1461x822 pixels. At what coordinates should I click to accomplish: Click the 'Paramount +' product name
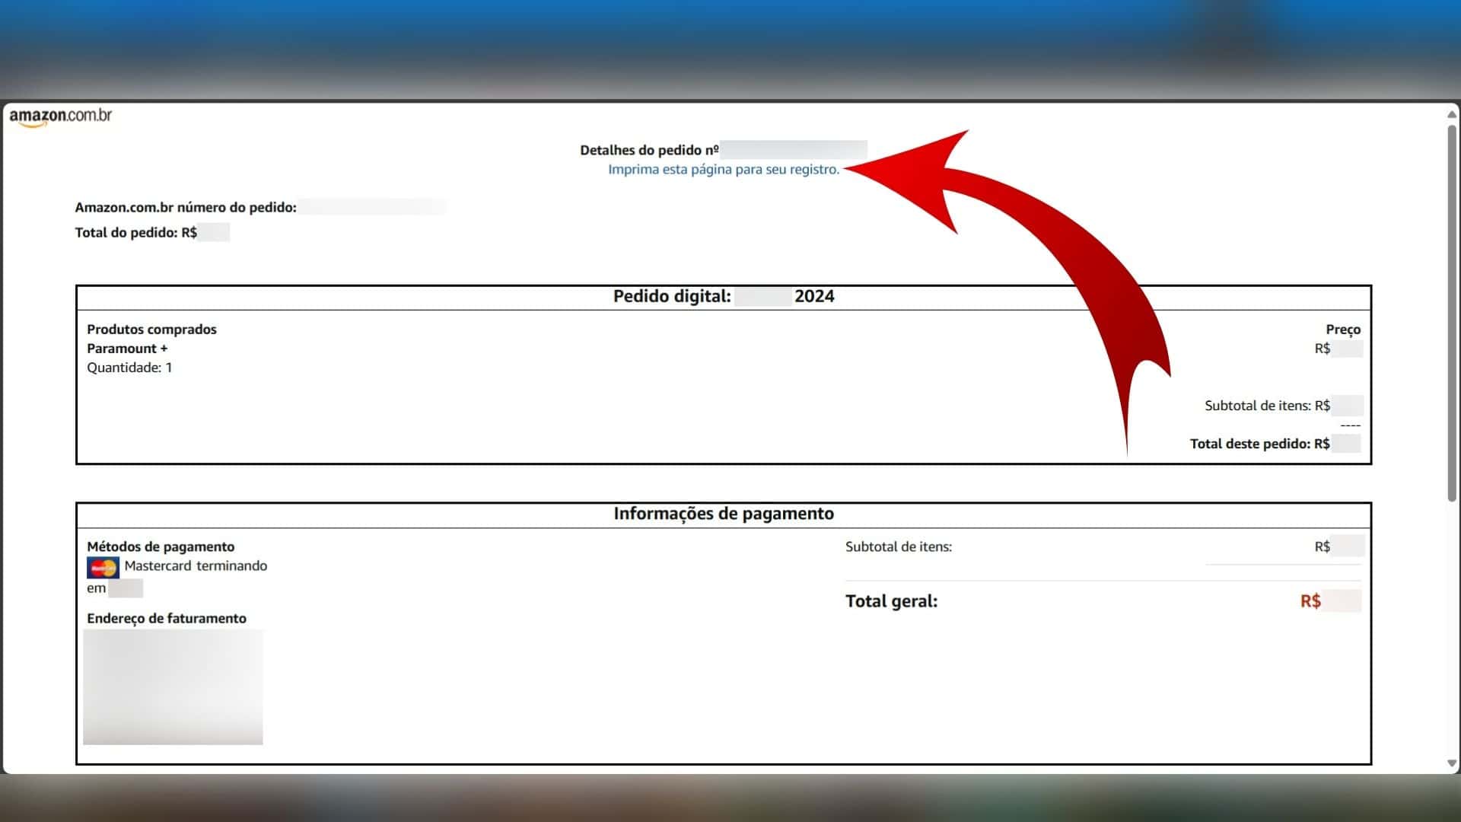coord(127,348)
